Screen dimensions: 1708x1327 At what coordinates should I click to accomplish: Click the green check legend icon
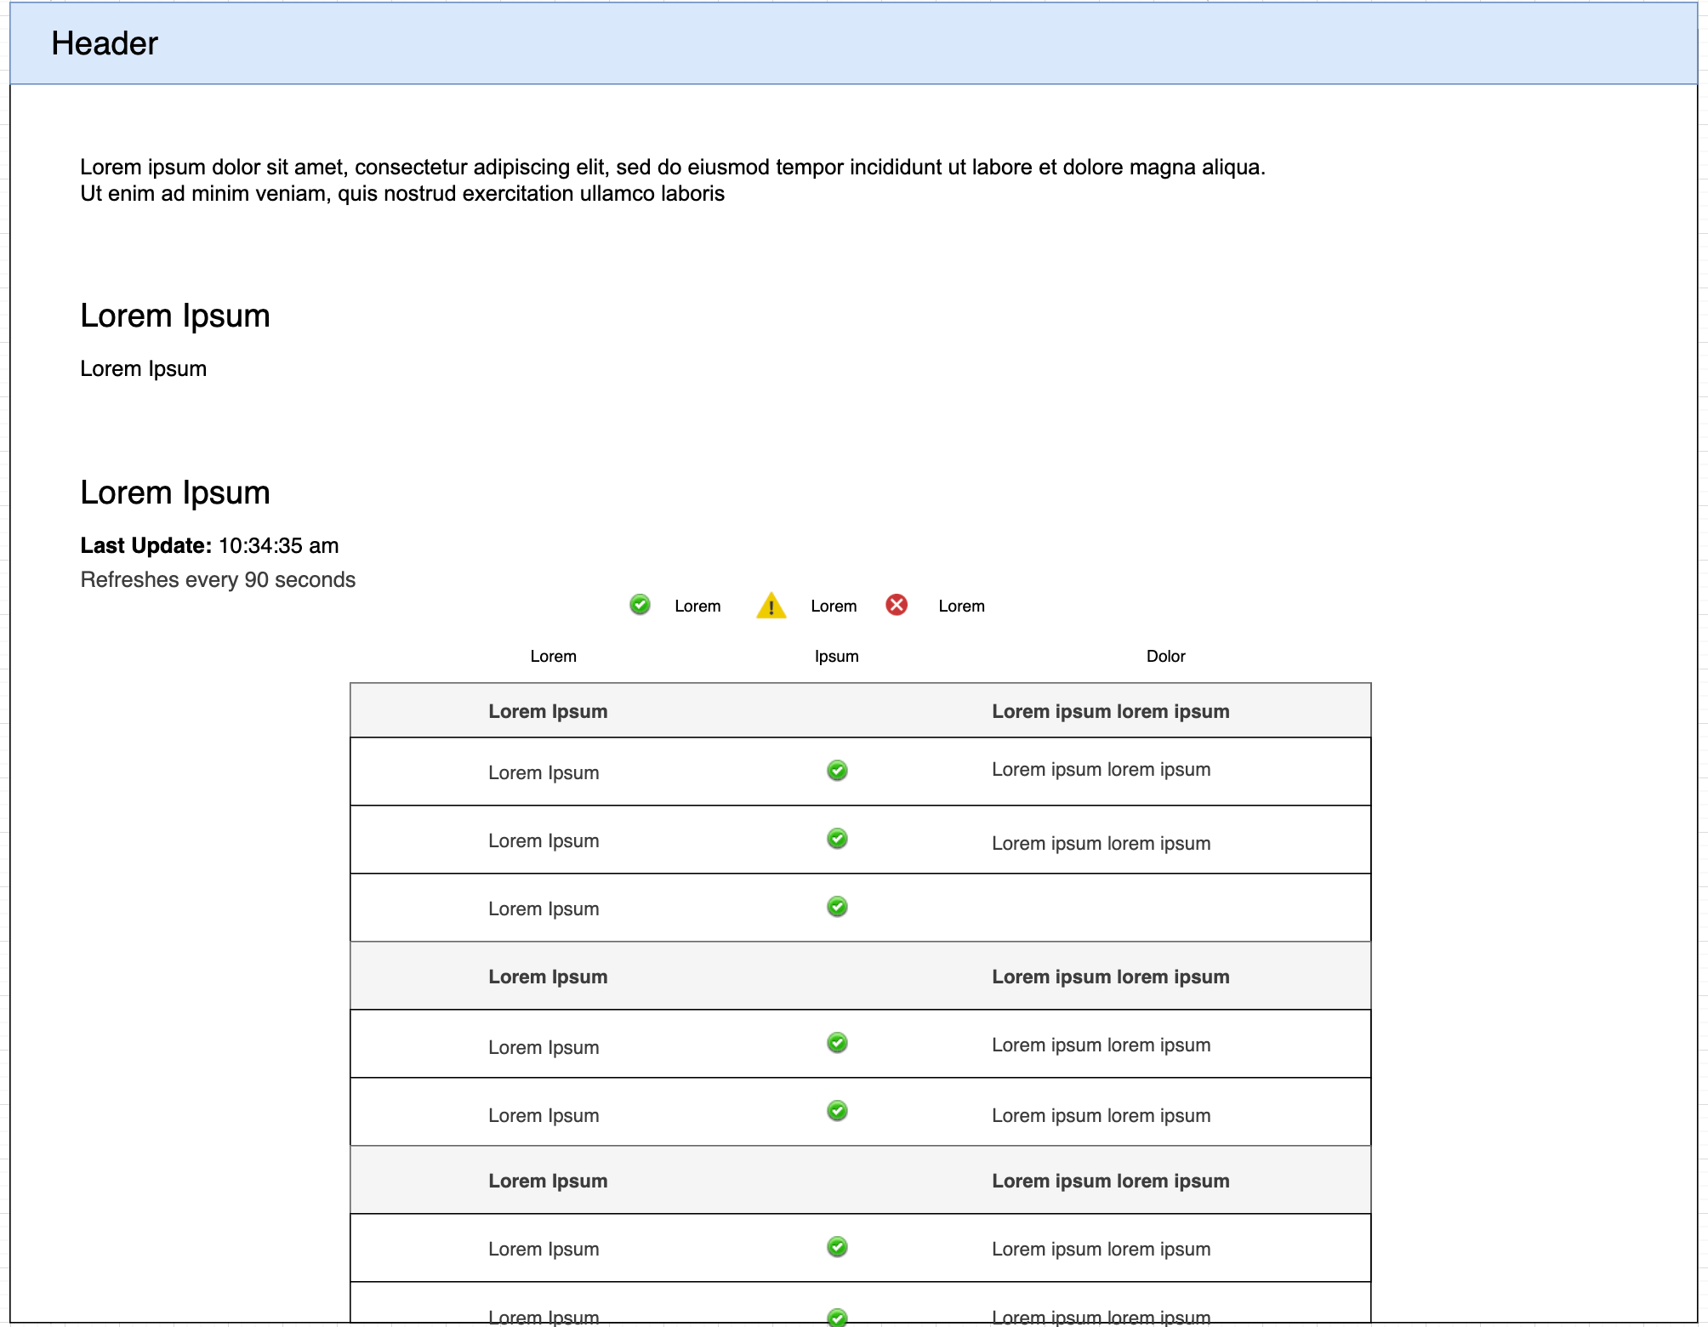[639, 606]
